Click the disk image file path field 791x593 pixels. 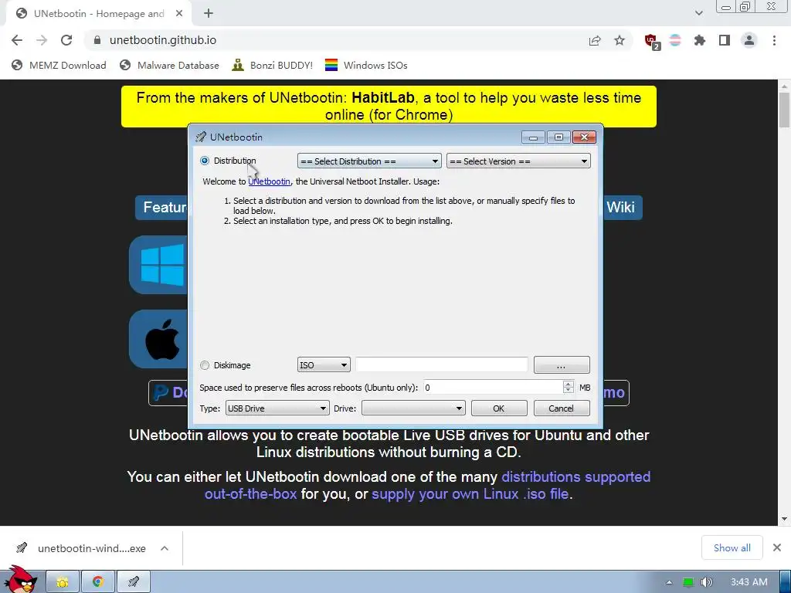(x=441, y=364)
